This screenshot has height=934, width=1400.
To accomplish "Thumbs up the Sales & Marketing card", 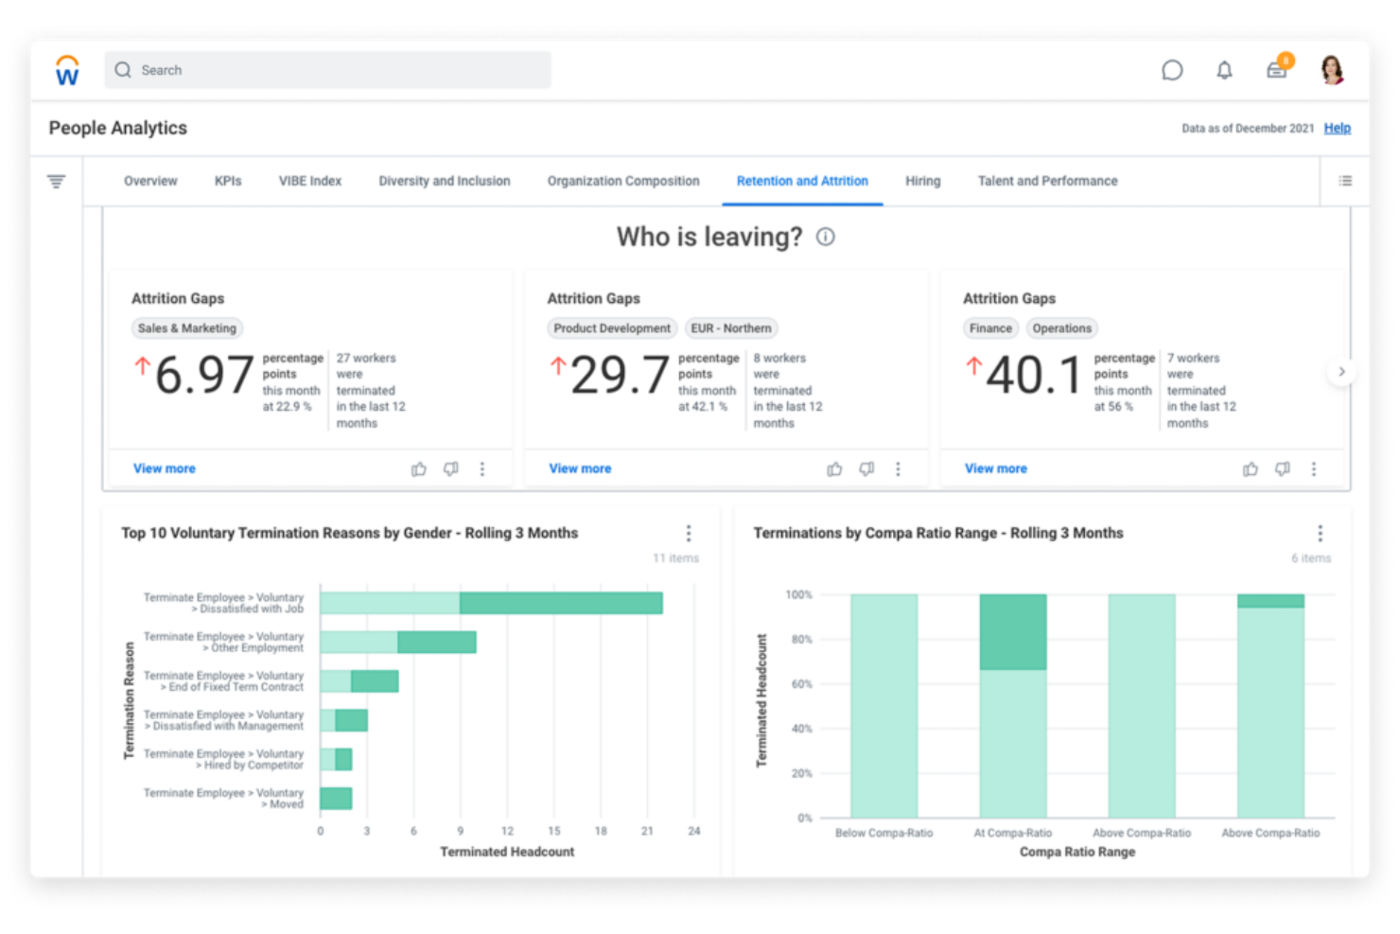I will tap(419, 469).
